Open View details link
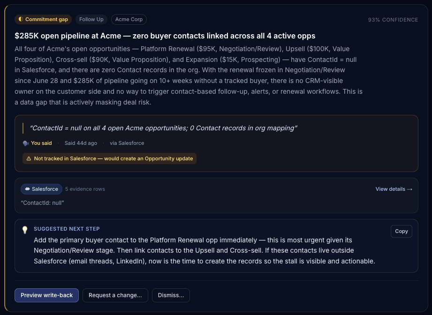432x315 pixels. click(x=394, y=189)
